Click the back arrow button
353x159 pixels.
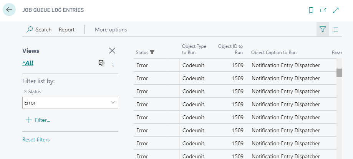point(9,10)
